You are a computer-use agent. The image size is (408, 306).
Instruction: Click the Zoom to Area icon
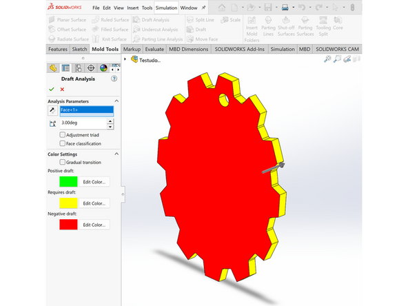pyautogui.click(x=337, y=59)
